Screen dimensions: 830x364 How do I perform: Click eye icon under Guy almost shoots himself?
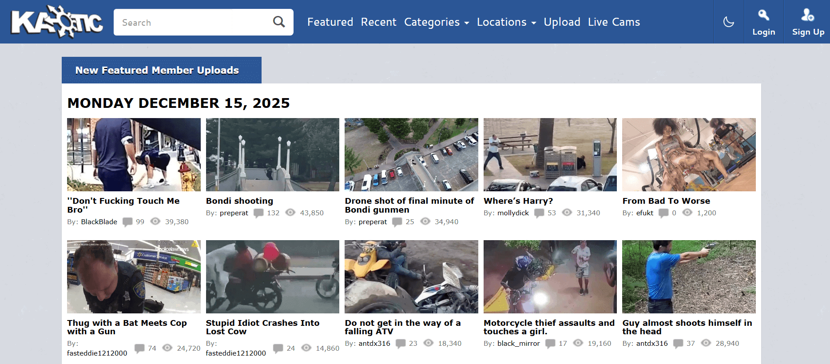pyautogui.click(x=706, y=343)
